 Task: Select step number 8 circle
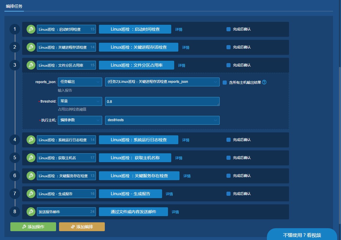pos(15,211)
